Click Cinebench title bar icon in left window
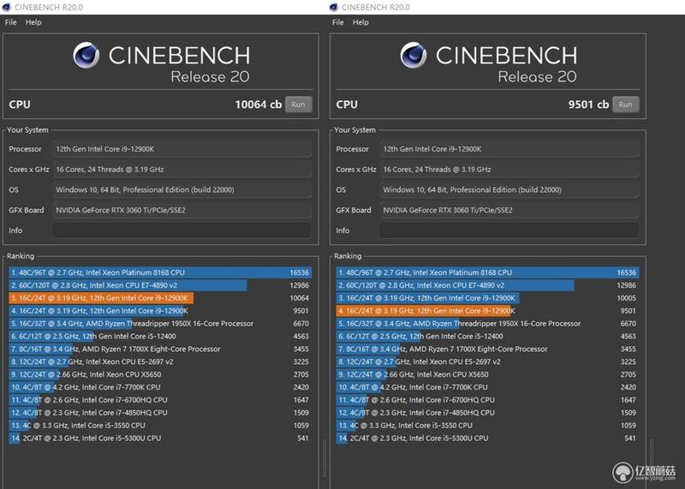The image size is (685, 489). 6,7
